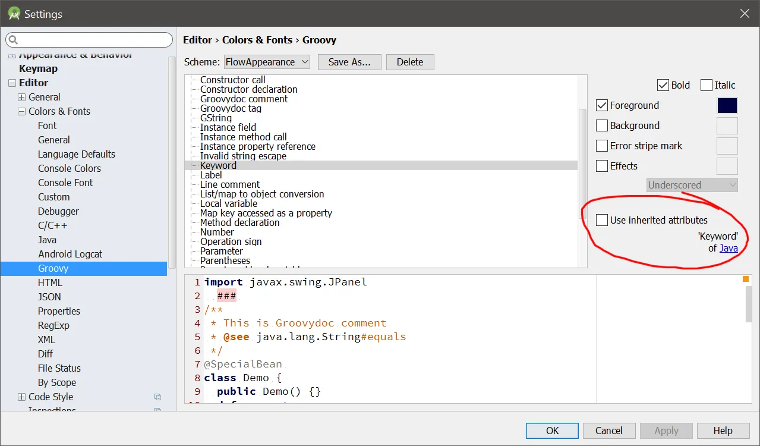Check Use inherited attributes
Screen dimensions: 760x446
coord(602,220)
